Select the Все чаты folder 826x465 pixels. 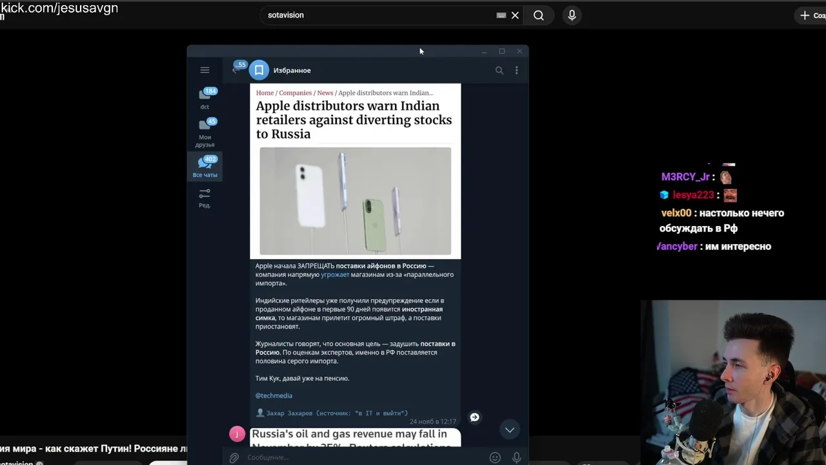coord(205,167)
